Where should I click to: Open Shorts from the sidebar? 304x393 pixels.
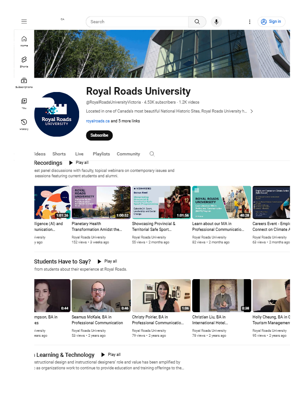coord(24,62)
